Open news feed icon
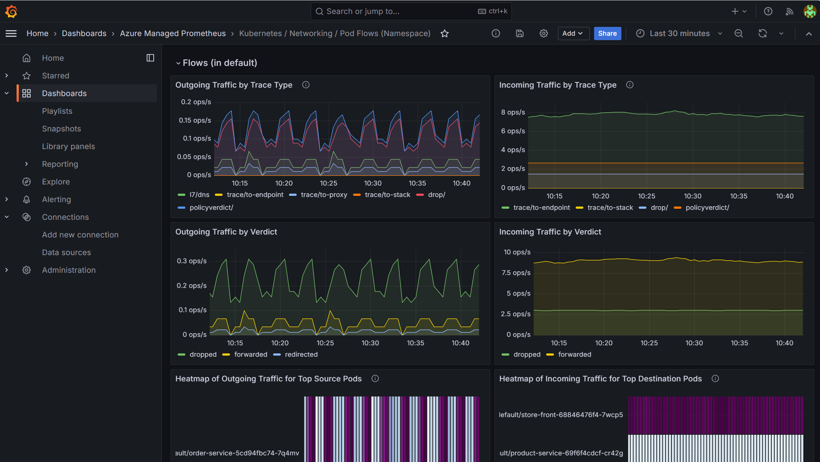 pyautogui.click(x=789, y=11)
